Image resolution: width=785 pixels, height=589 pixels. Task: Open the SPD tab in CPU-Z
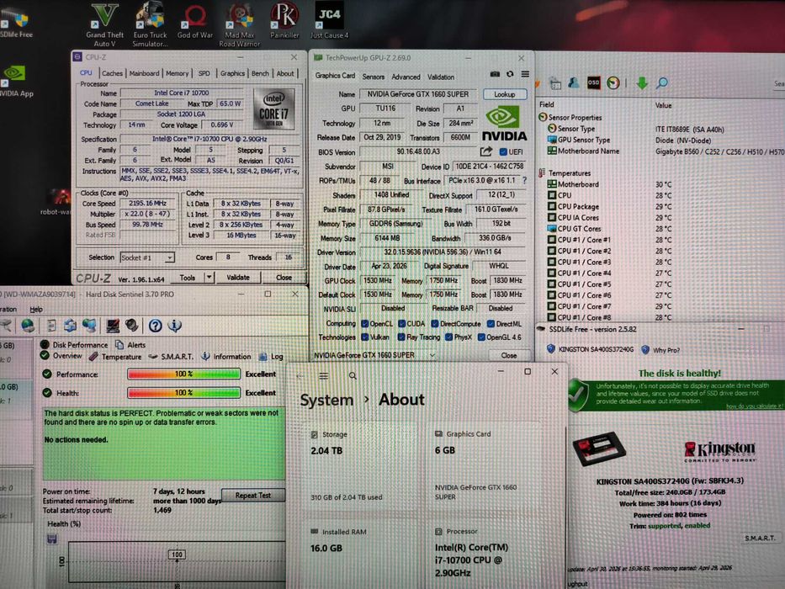click(x=204, y=73)
